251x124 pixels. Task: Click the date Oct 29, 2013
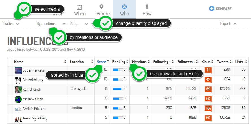(x=50, y=50)
